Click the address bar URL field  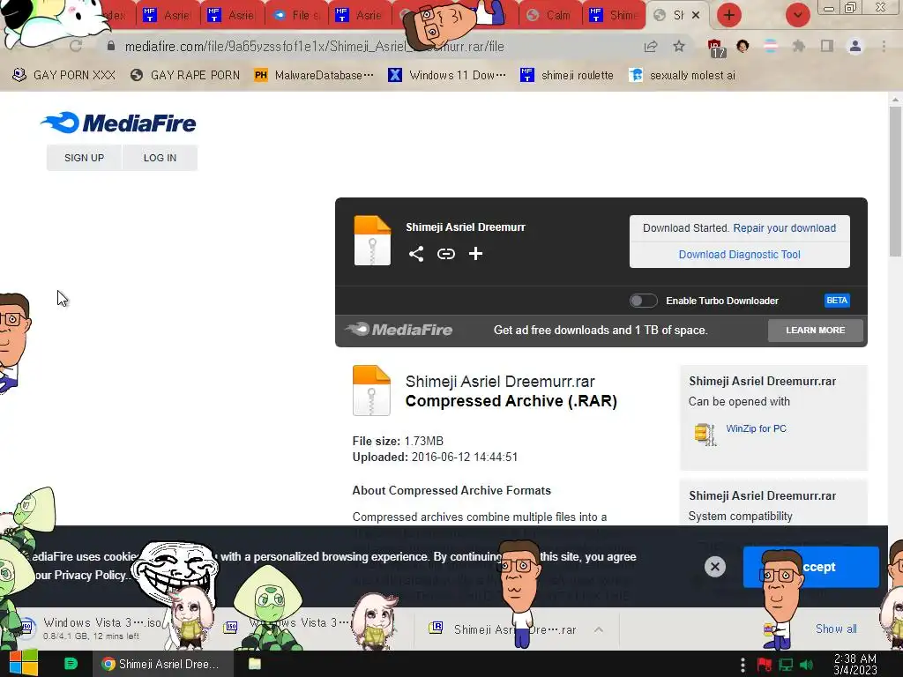pos(369,46)
